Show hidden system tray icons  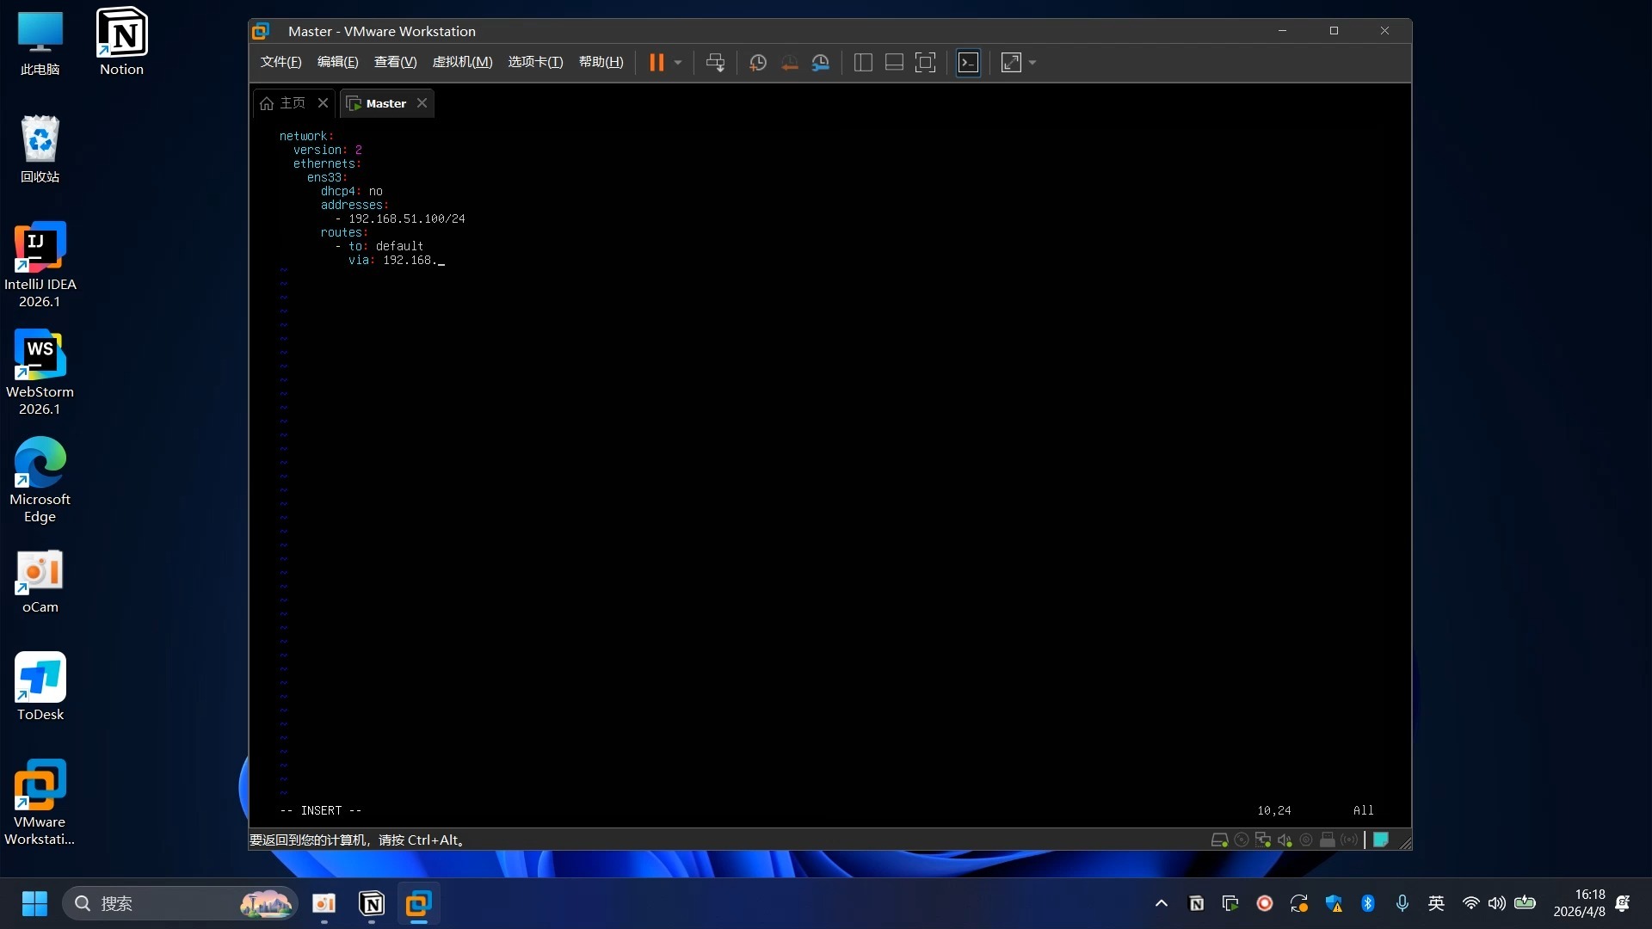1161,903
